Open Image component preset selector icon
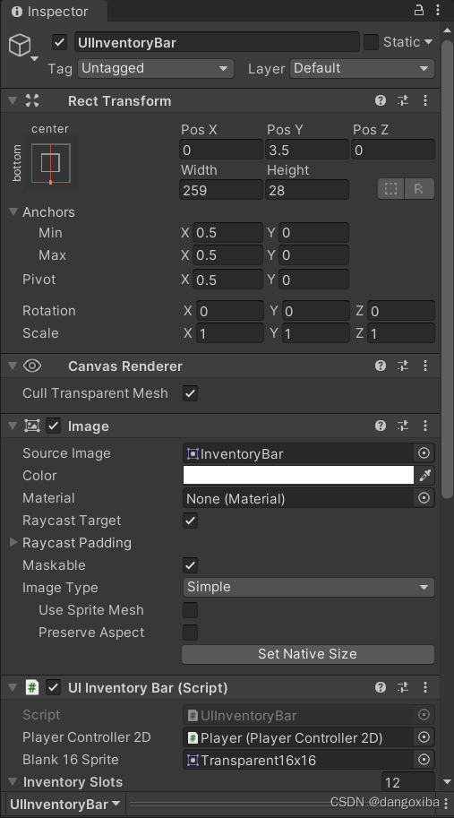This screenshot has height=818, width=454. tap(403, 426)
